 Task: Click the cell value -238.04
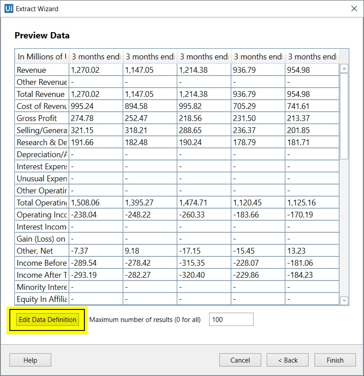coord(96,214)
